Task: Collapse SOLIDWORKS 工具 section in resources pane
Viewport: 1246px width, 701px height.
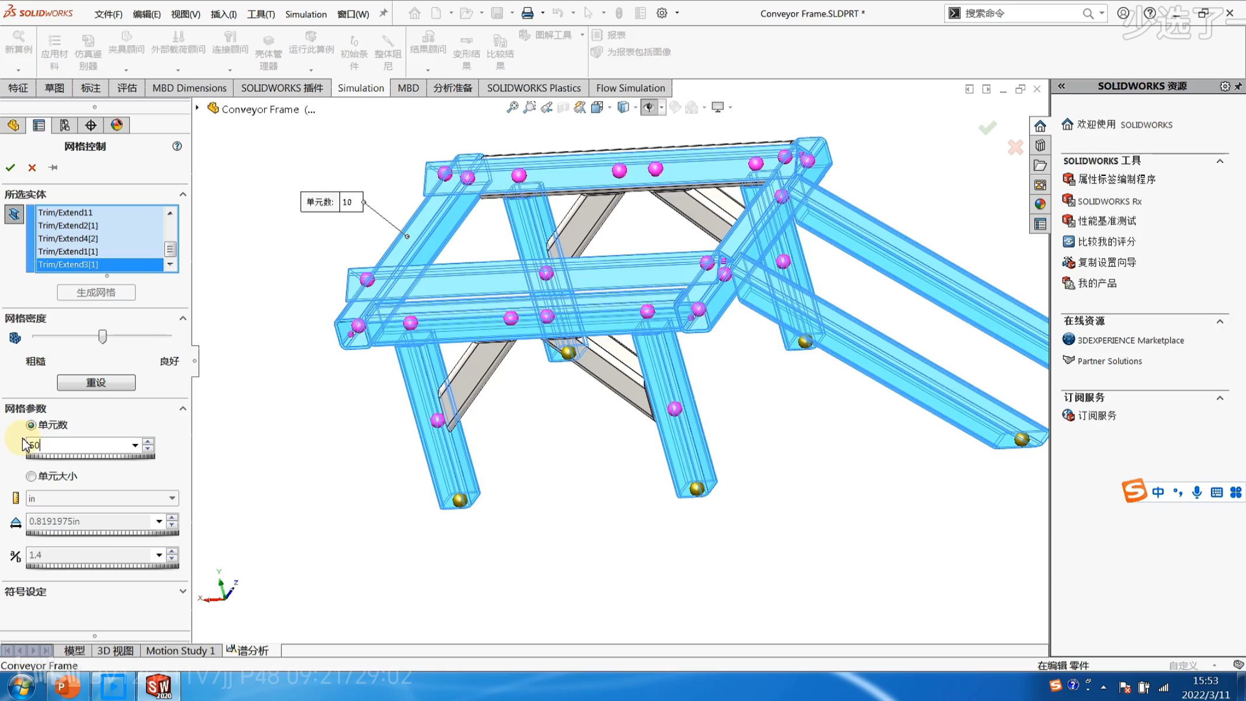Action: click(1220, 161)
